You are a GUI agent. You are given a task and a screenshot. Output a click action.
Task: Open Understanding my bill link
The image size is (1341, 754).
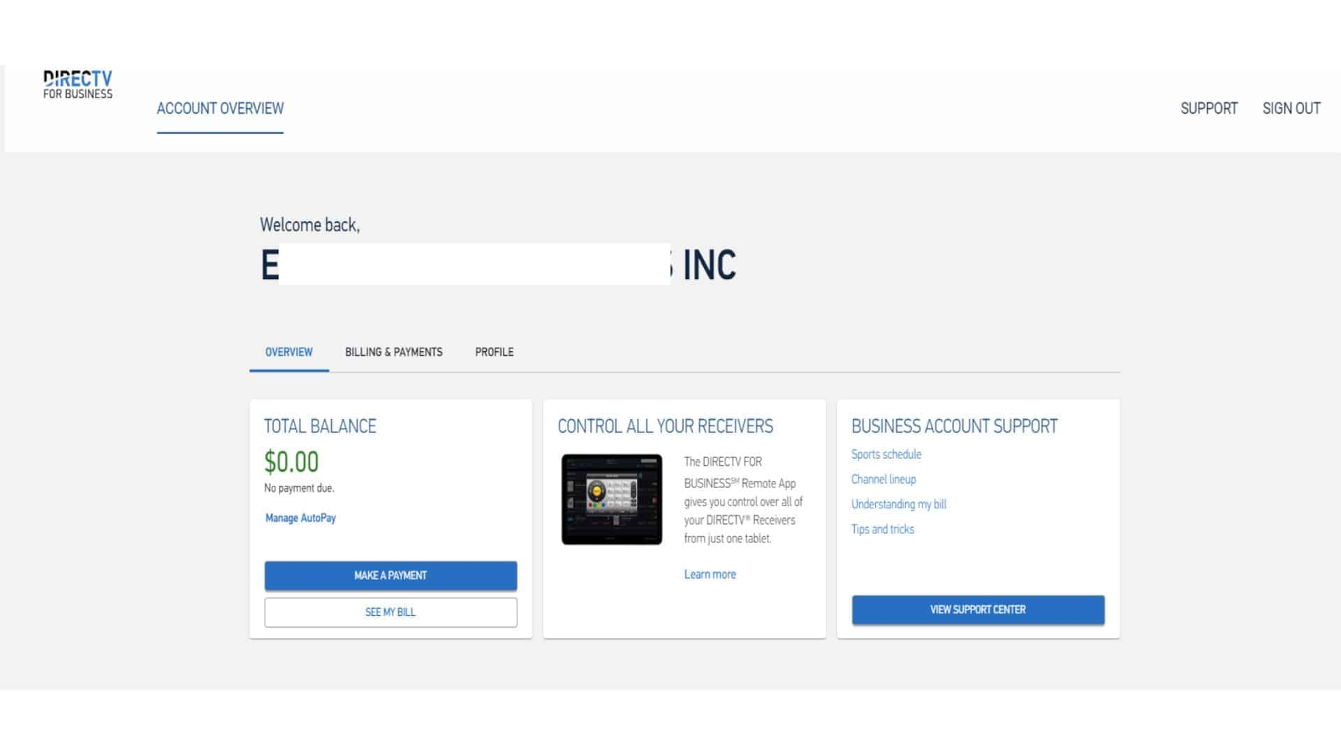[x=898, y=504]
